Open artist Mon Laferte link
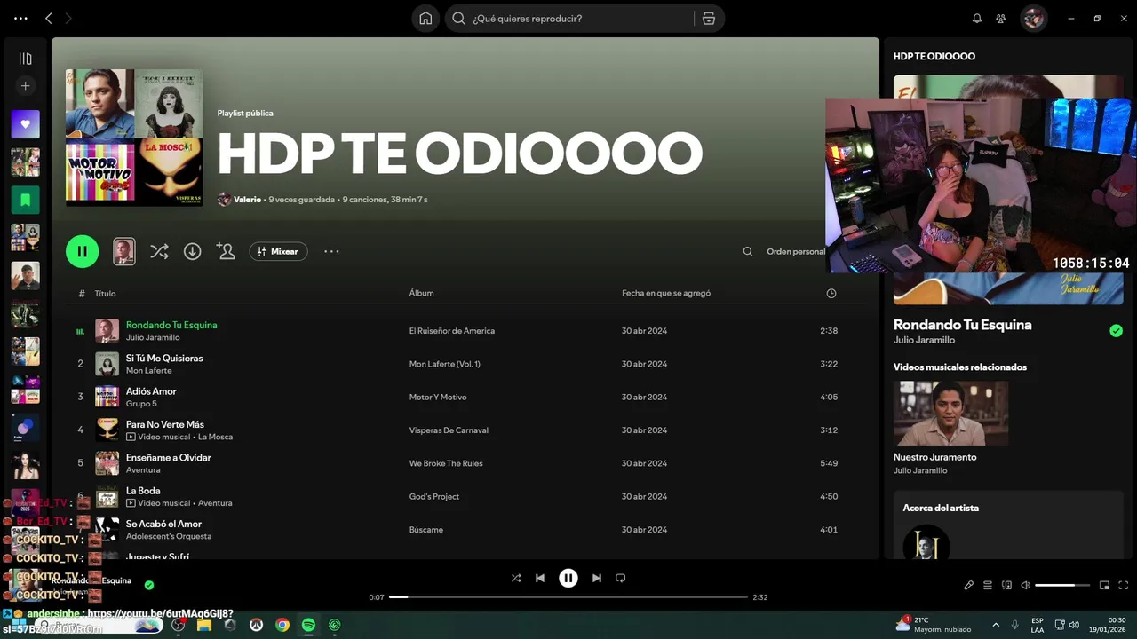 tap(149, 371)
